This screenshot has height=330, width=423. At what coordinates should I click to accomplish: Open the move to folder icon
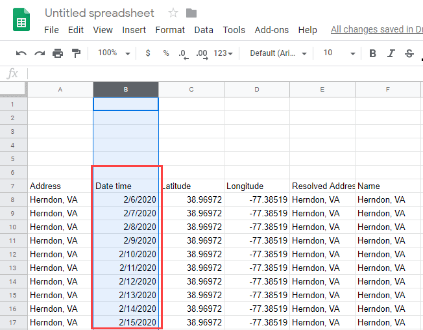click(191, 13)
